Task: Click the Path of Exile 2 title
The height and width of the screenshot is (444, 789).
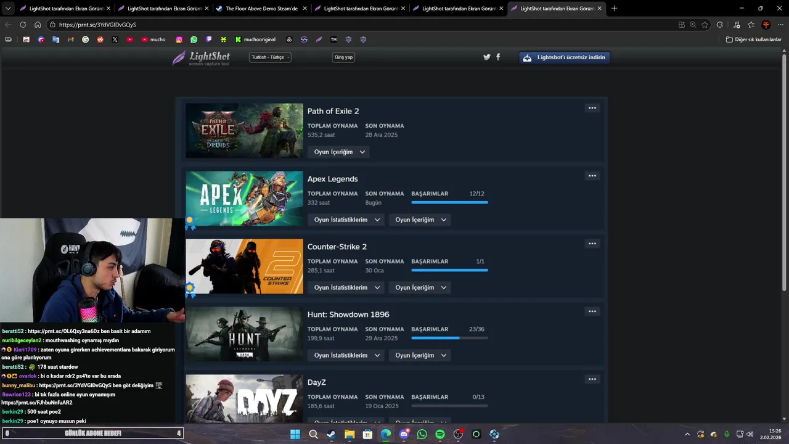Action: pyautogui.click(x=333, y=111)
